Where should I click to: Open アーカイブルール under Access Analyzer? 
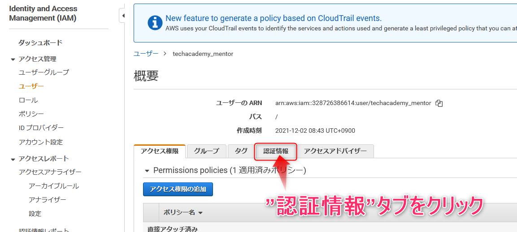click(54, 186)
